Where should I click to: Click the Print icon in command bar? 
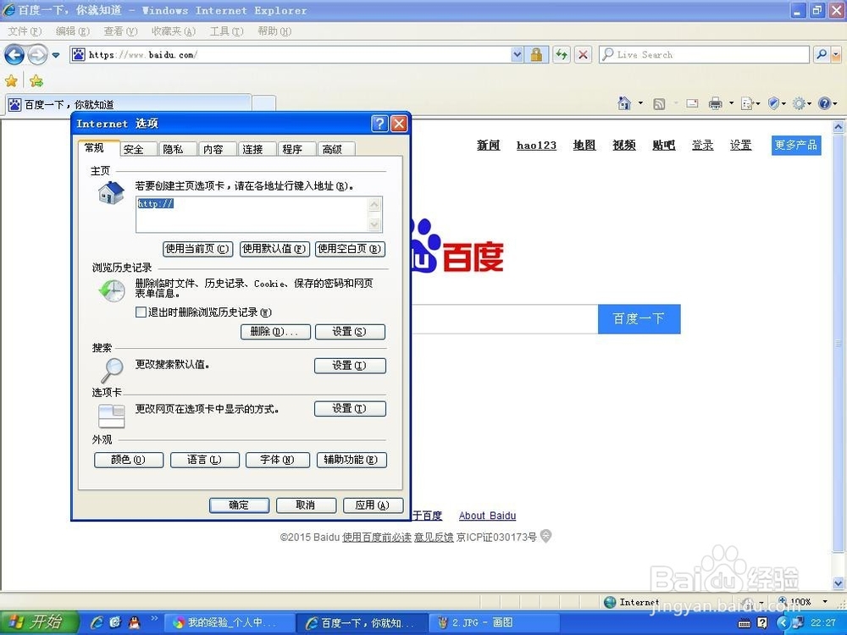tap(715, 103)
